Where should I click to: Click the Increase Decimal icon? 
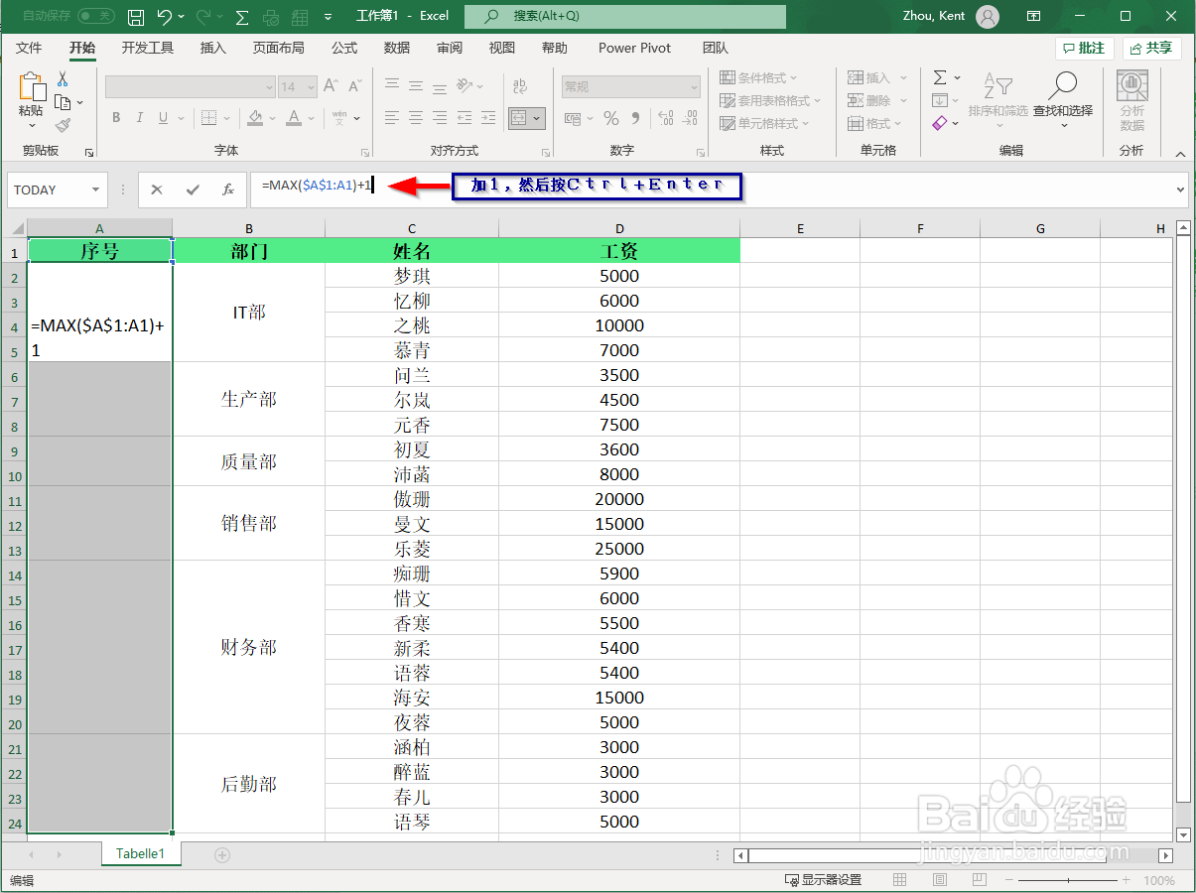(665, 118)
